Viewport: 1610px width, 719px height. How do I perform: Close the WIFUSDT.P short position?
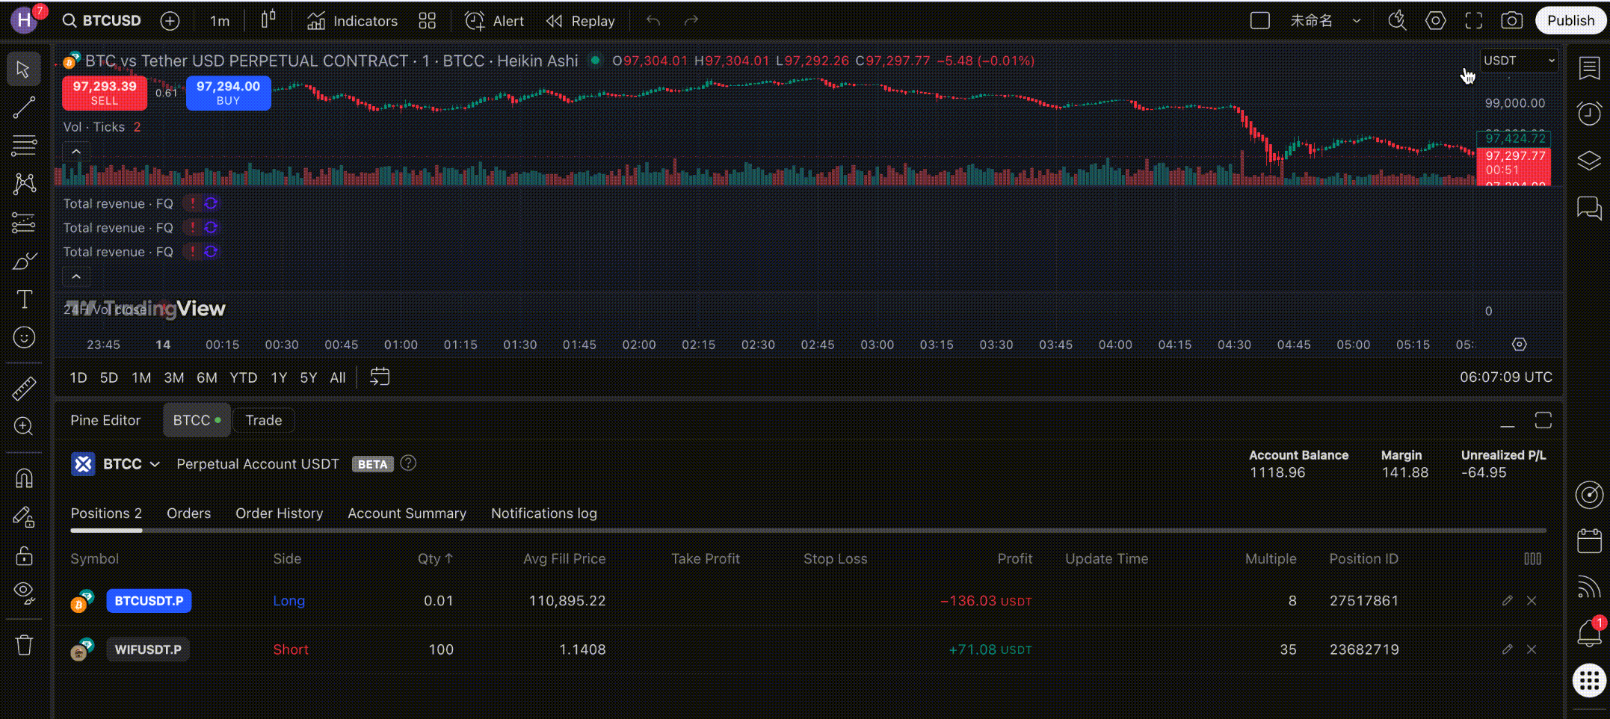point(1532,649)
